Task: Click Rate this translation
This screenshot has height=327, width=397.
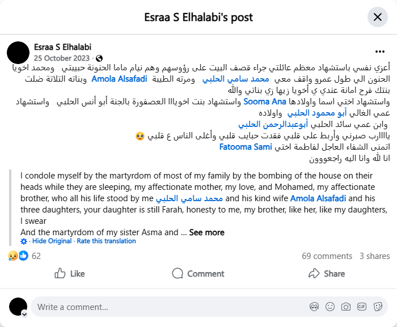Action: click(107, 241)
